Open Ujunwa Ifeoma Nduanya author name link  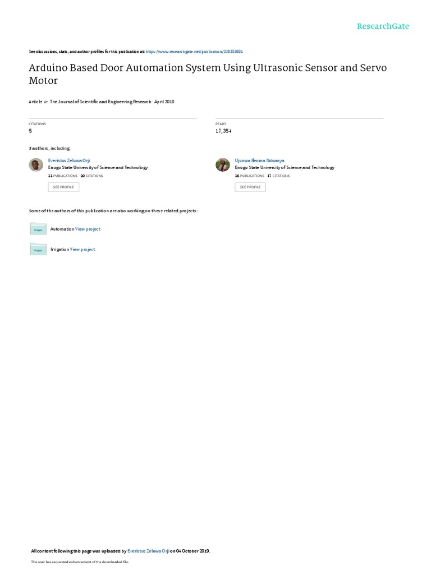[259, 161]
